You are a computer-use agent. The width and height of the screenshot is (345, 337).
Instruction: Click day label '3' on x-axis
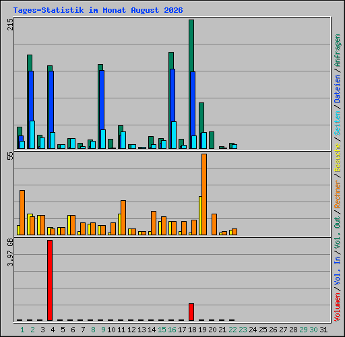click(x=42, y=330)
